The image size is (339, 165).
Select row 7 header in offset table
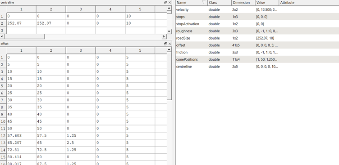[x=3, y=100]
